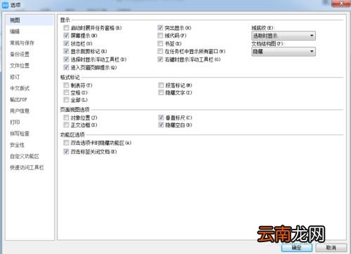Toggle 选择时显示浮动工具栏 checkbox
The image size is (351, 254).
coord(66,59)
